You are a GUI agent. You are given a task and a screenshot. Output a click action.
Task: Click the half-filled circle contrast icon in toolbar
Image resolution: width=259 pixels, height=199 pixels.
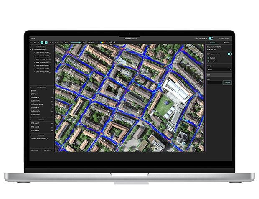click(x=31, y=43)
